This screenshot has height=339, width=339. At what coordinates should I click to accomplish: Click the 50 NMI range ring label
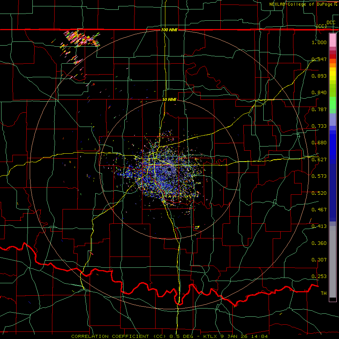coord(169,99)
